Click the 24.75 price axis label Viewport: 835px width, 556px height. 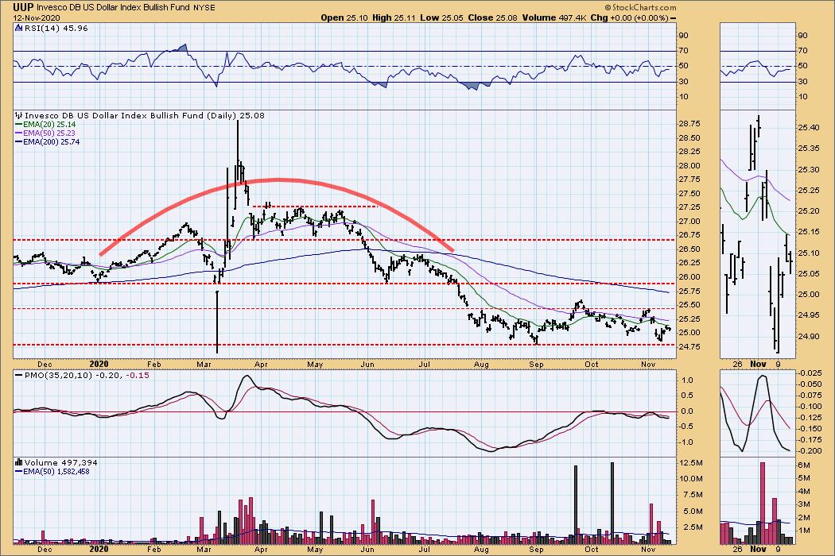click(689, 347)
